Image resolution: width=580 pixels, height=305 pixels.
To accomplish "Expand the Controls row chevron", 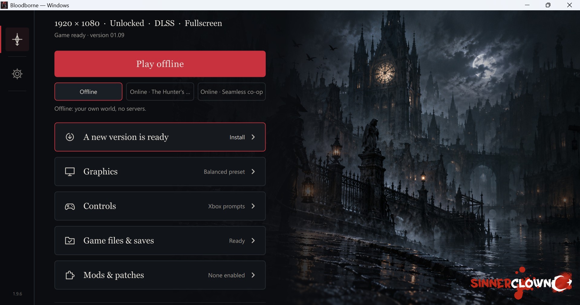I will (254, 206).
